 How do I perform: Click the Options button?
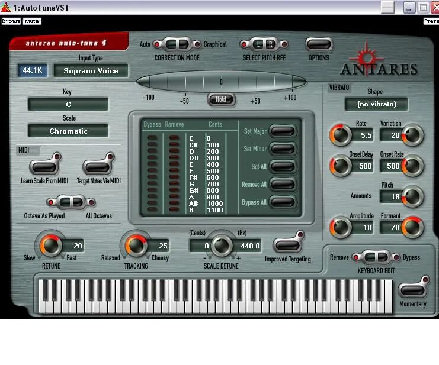pyautogui.click(x=319, y=44)
